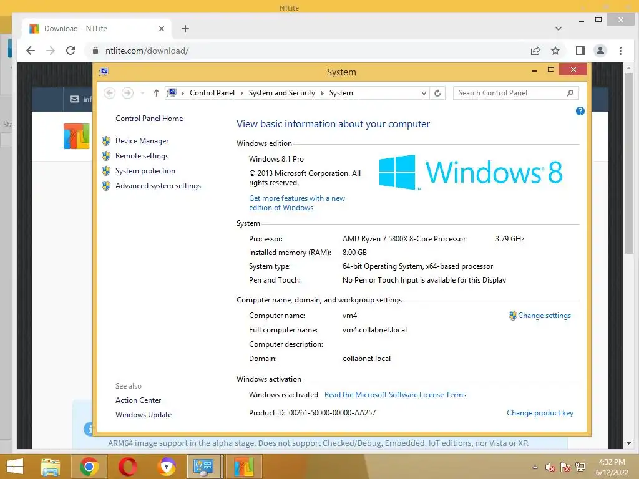Open System protection link

pos(145,171)
